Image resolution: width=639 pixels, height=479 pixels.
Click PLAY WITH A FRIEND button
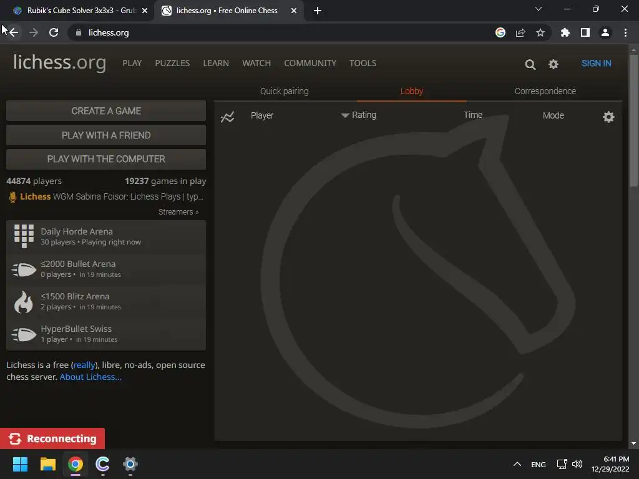point(106,135)
